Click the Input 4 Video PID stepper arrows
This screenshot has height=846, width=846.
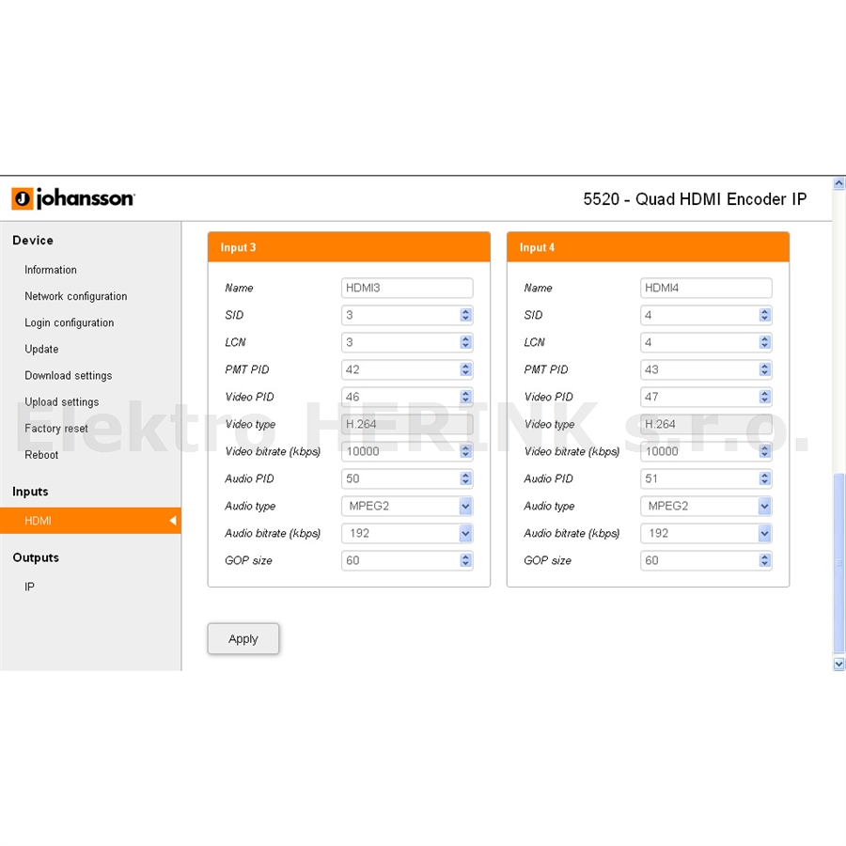[x=764, y=397]
